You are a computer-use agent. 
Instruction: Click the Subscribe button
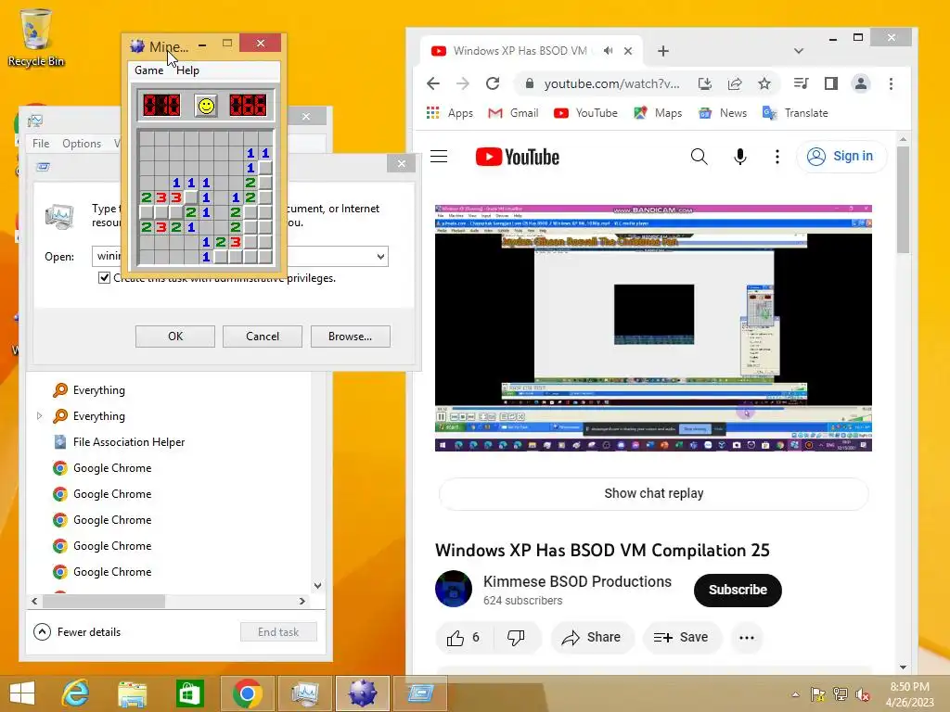(x=738, y=590)
